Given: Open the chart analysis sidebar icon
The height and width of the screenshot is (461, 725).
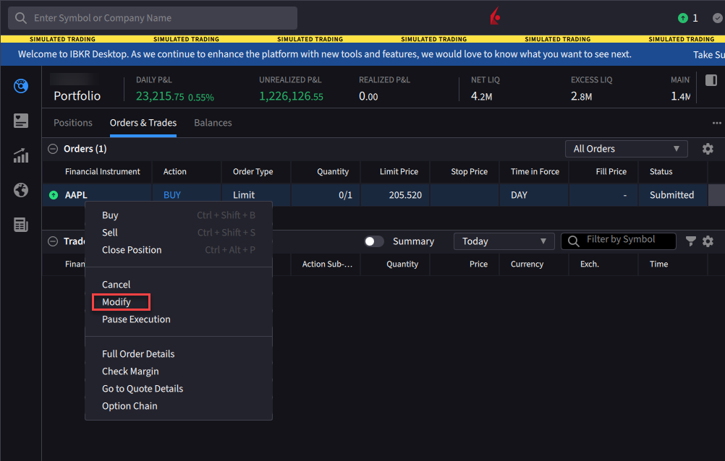Looking at the screenshot, I should coord(21,155).
